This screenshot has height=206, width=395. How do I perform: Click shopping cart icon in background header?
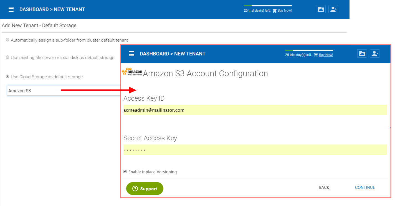coord(274,11)
